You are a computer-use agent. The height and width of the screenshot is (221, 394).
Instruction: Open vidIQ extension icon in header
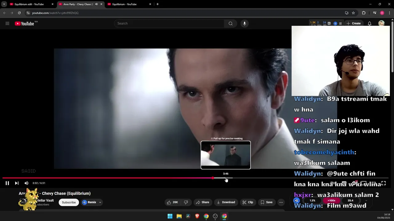pyautogui.click(x=335, y=23)
